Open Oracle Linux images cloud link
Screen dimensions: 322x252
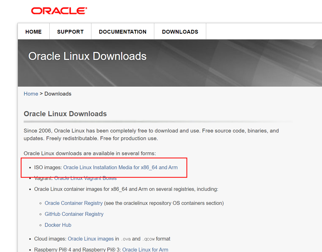[91, 239]
